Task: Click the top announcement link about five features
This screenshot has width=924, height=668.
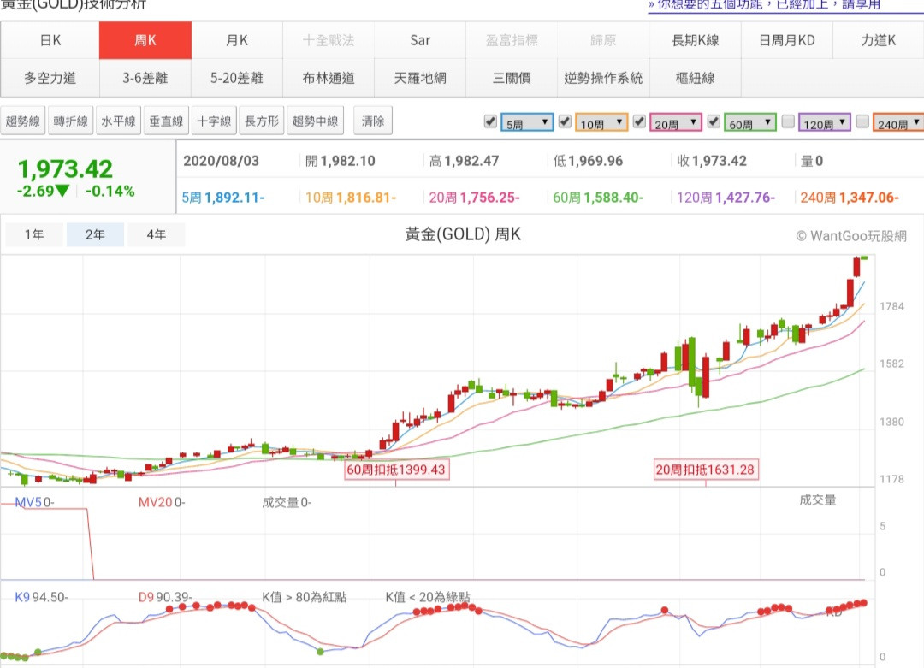Action: (773, 5)
